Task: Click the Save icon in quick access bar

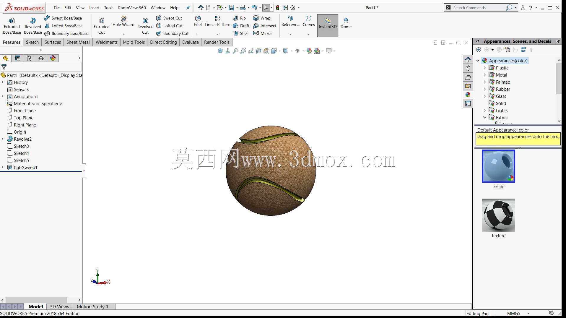Action: pos(231,8)
